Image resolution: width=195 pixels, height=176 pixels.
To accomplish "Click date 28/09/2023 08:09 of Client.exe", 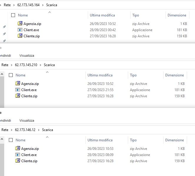I will [x=100, y=155].
